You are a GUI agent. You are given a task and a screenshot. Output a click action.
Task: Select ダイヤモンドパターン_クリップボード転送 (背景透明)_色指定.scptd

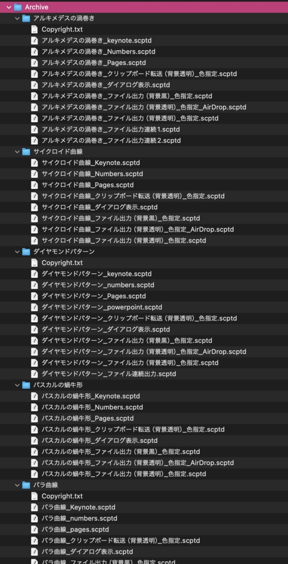tap(139, 319)
